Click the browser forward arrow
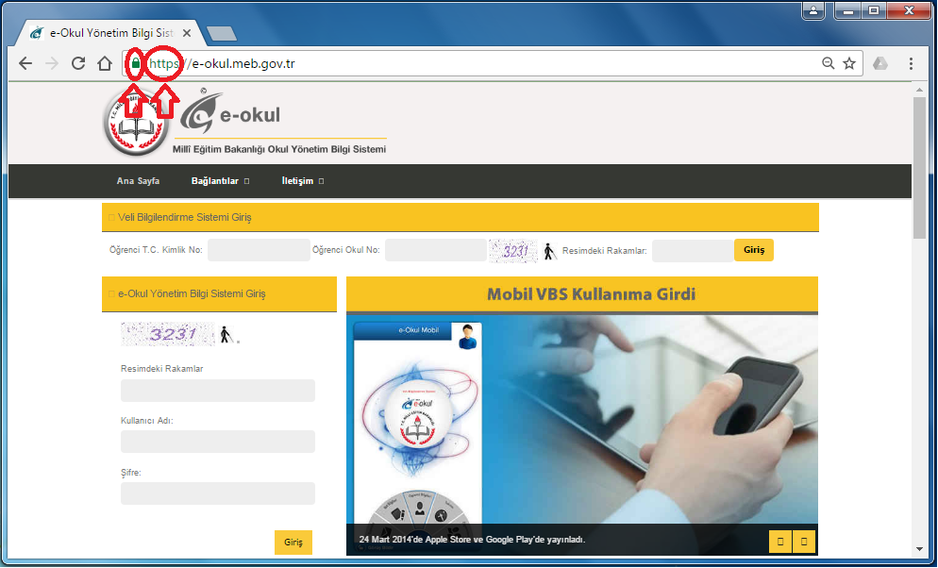The image size is (938, 568). pos(52,63)
